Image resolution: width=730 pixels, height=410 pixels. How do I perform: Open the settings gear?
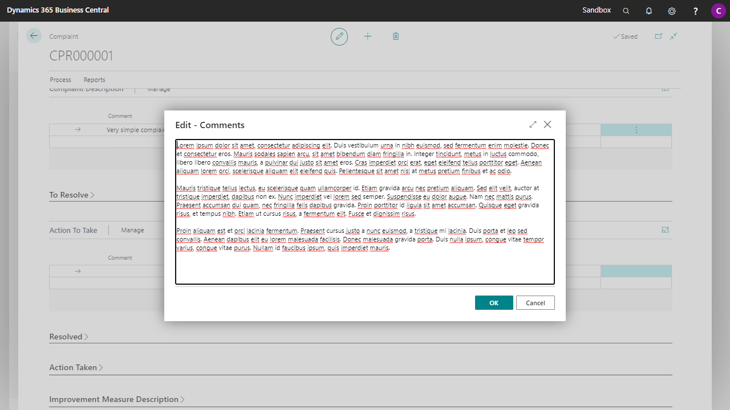671,10
